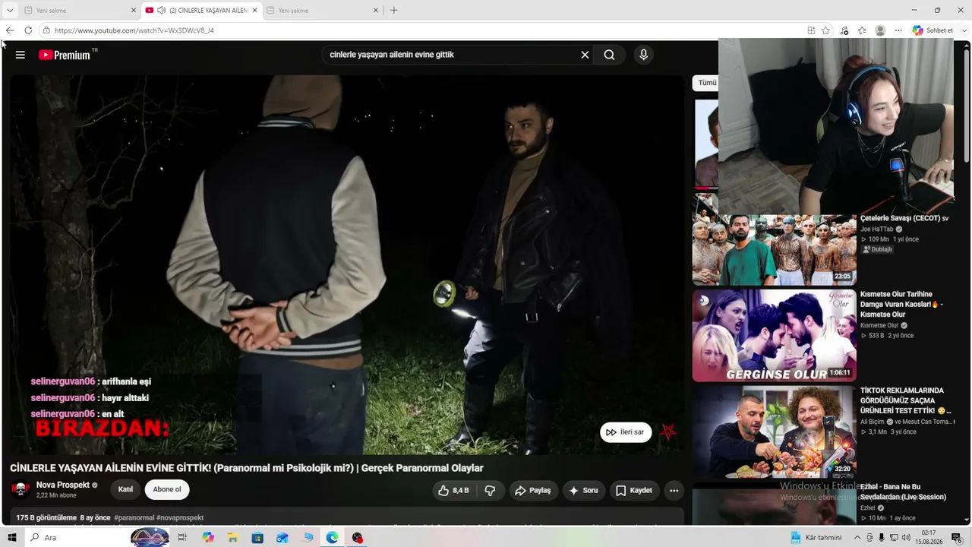Dislike the video with thumbs-down button
The height and width of the screenshot is (547, 972).
click(490, 491)
